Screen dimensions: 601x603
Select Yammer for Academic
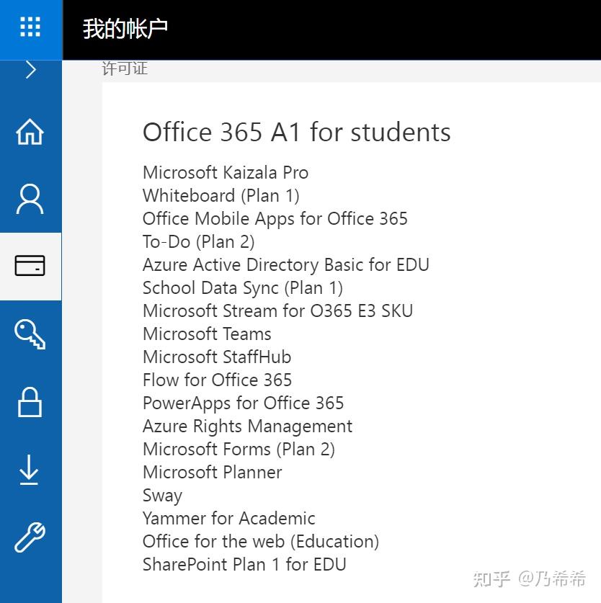(x=229, y=518)
